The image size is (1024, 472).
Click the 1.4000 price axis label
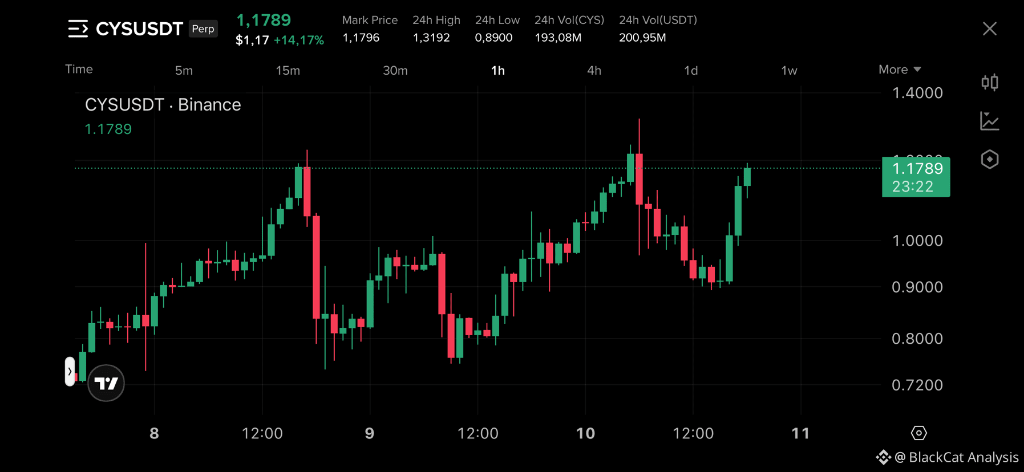click(917, 93)
